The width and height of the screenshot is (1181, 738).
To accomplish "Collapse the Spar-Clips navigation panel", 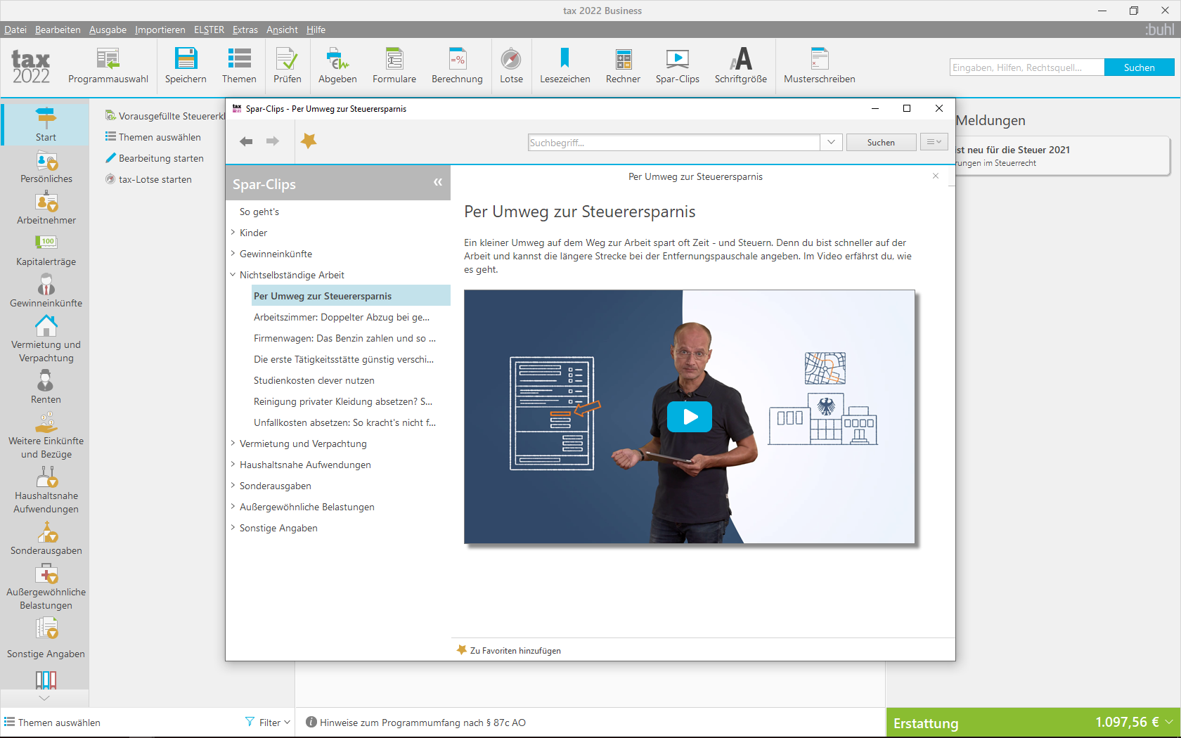I will [x=438, y=182].
